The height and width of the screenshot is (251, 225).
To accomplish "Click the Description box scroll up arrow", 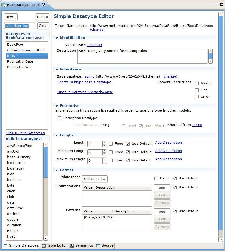I will pos(210,51).
